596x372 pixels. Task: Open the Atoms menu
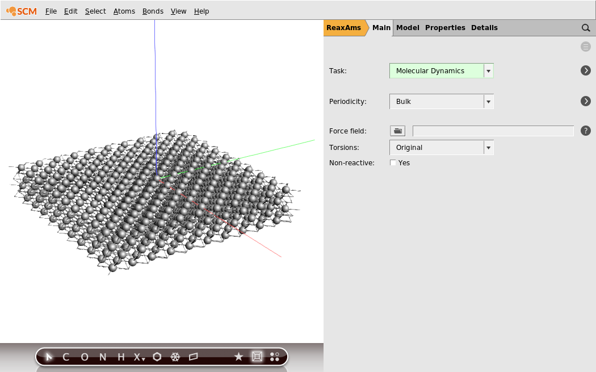(x=124, y=11)
